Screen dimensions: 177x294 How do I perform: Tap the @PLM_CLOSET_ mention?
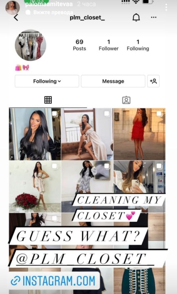tap(85, 259)
